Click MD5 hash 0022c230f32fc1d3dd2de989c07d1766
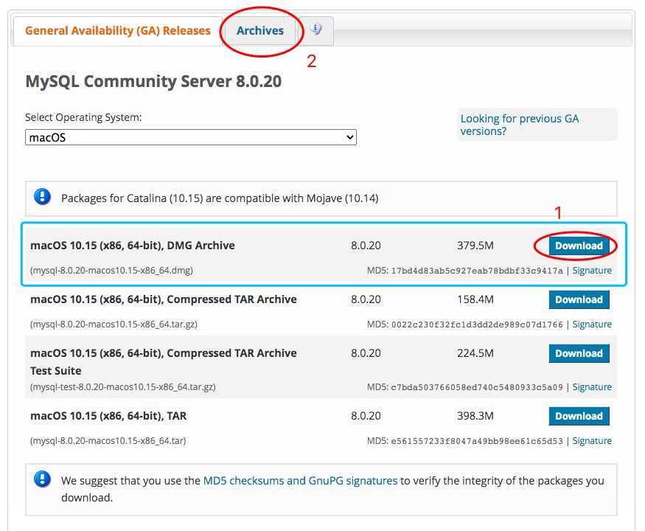This screenshot has height=531, width=645. (477, 324)
